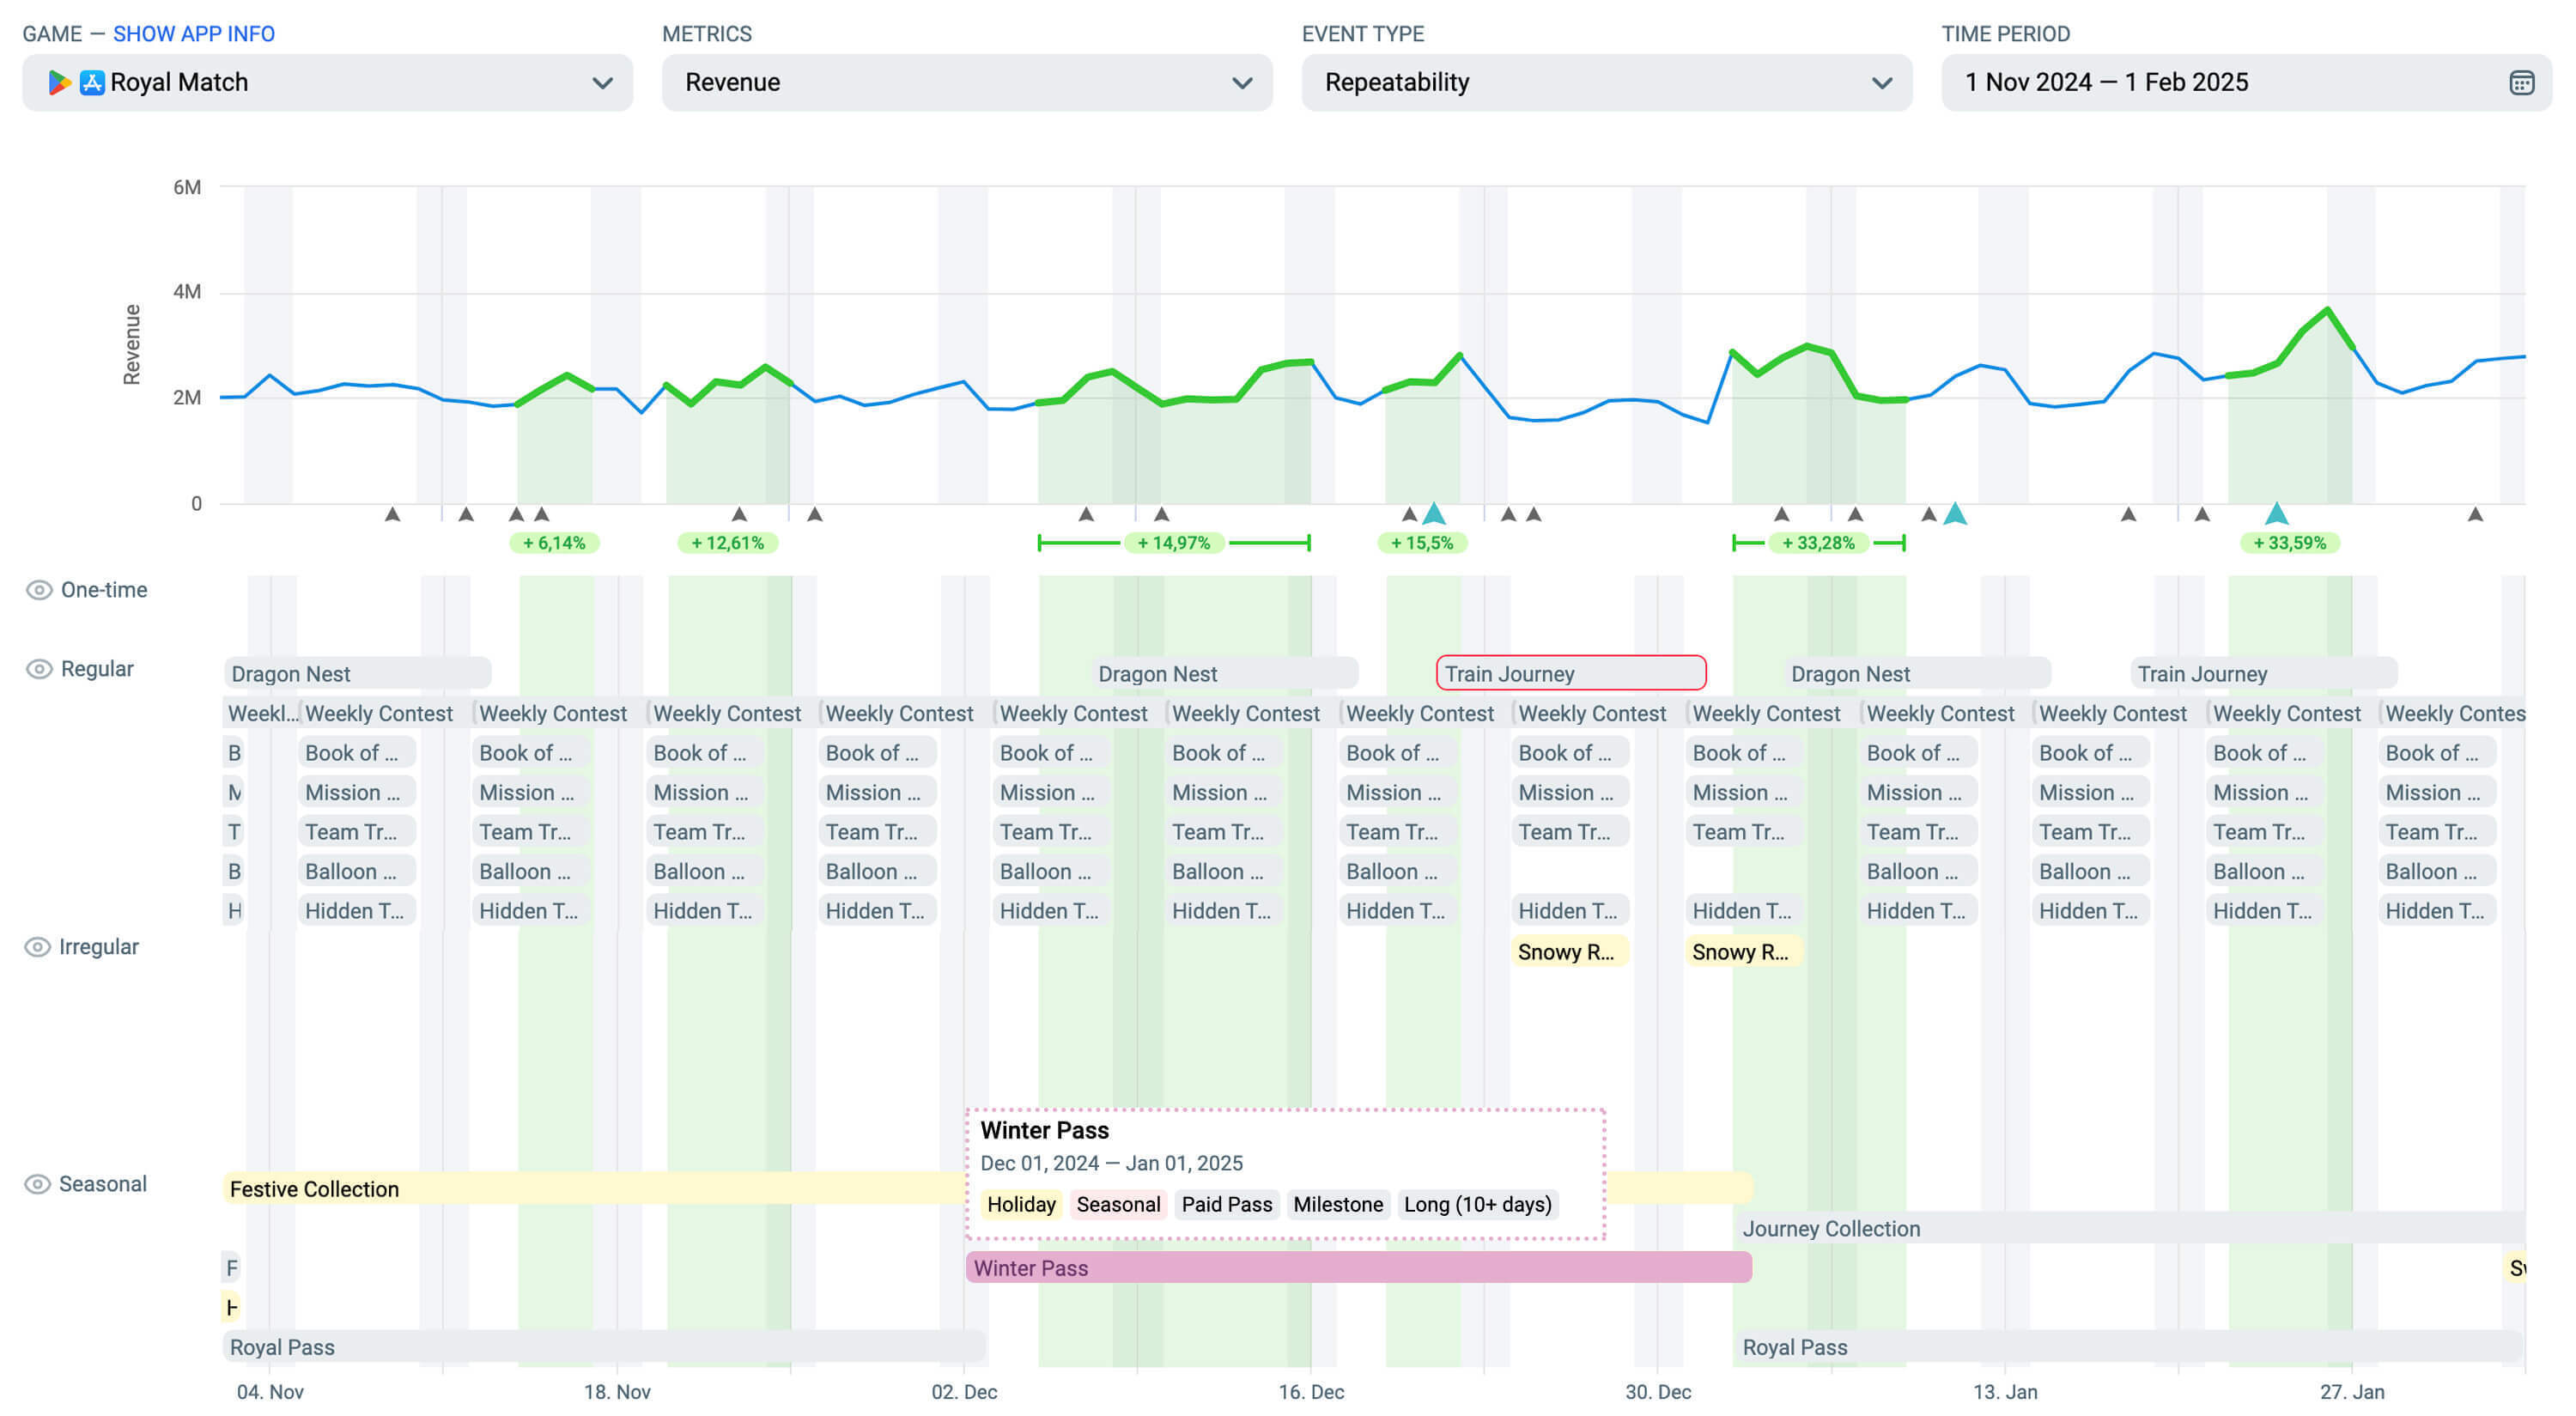
Task: Click the Google Play store icon
Action: 59,83
